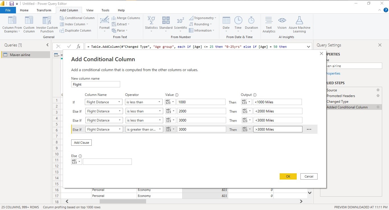Open Text Analytics tool
The height and width of the screenshot is (210, 389).
(269, 24)
